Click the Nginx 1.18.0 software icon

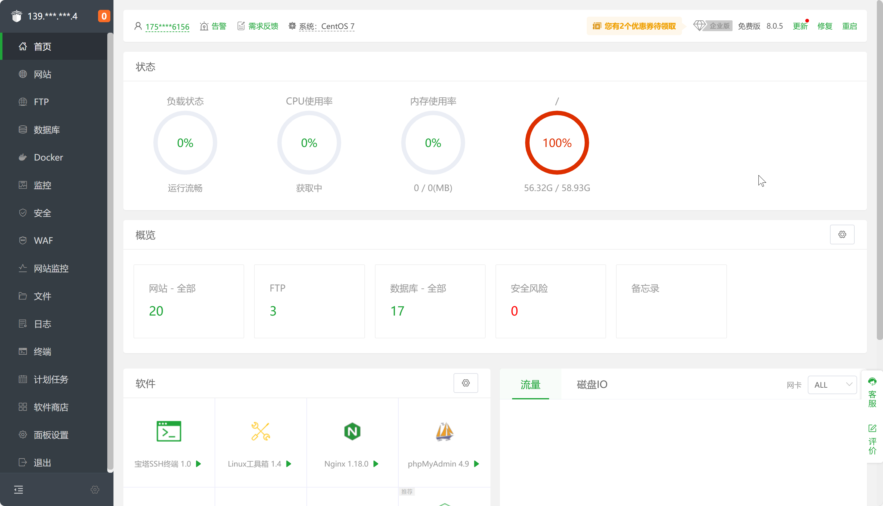[x=352, y=431]
